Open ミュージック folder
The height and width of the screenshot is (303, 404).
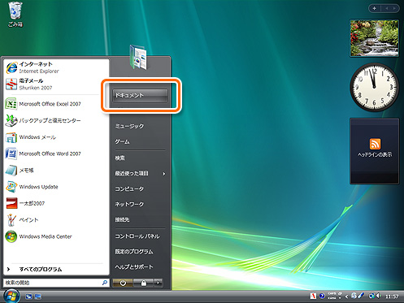click(x=140, y=126)
